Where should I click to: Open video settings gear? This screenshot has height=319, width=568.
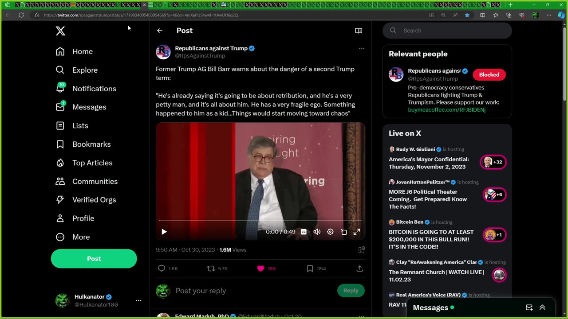coord(330,232)
